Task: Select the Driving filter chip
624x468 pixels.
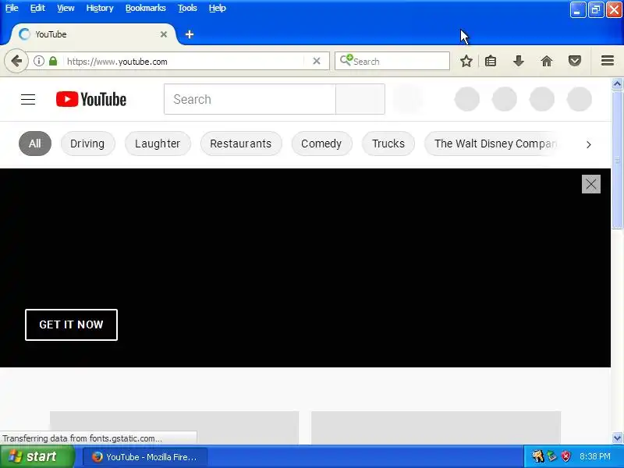Action: [x=87, y=144]
